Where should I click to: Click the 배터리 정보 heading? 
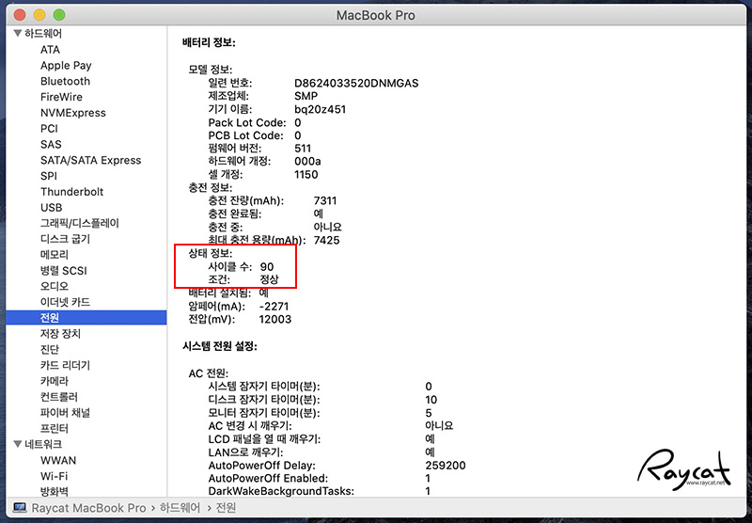pyautogui.click(x=209, y=42)
